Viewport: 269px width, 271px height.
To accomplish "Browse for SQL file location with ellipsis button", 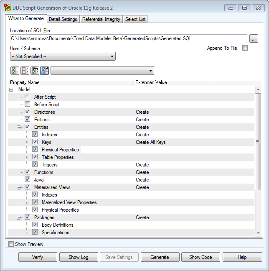I will click(254, 38).
